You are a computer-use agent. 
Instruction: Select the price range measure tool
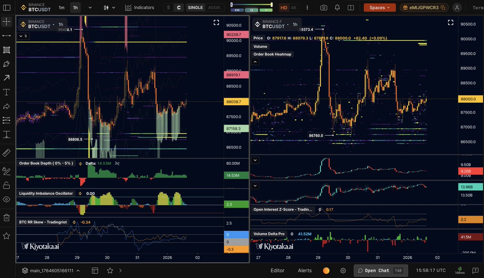(6, 134)
